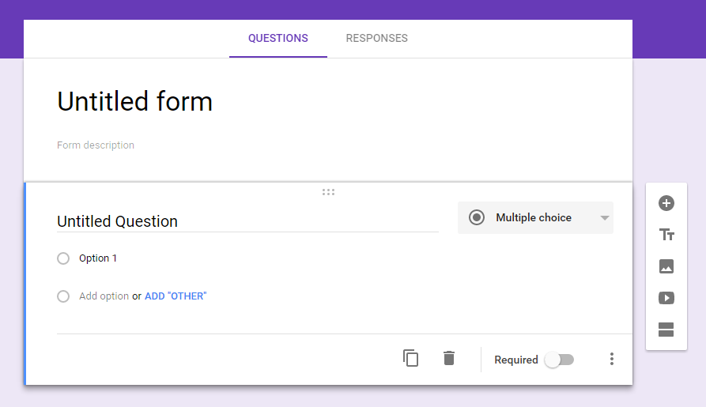Switch to the Responses tab

(376, 38)
